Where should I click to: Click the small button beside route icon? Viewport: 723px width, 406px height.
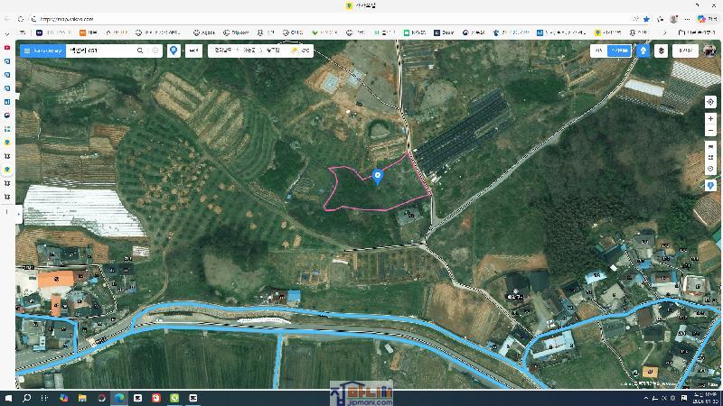click(x=193, y=51)
